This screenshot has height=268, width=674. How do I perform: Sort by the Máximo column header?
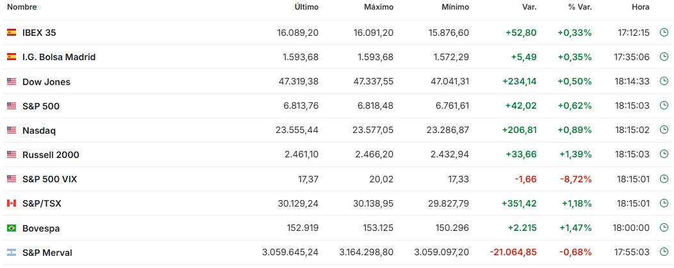pyautogui.click(x=379, y=7)
